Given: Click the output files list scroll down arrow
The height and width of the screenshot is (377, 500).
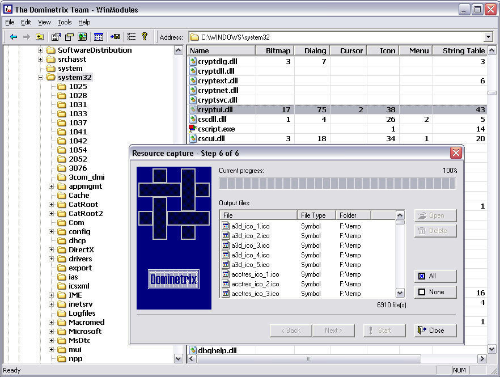Looking at the screenshot, I should click(x=400, y=293).
